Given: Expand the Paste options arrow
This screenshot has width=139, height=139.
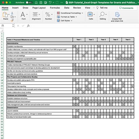Looking at the screenshot, I should [x=9, y=14].
